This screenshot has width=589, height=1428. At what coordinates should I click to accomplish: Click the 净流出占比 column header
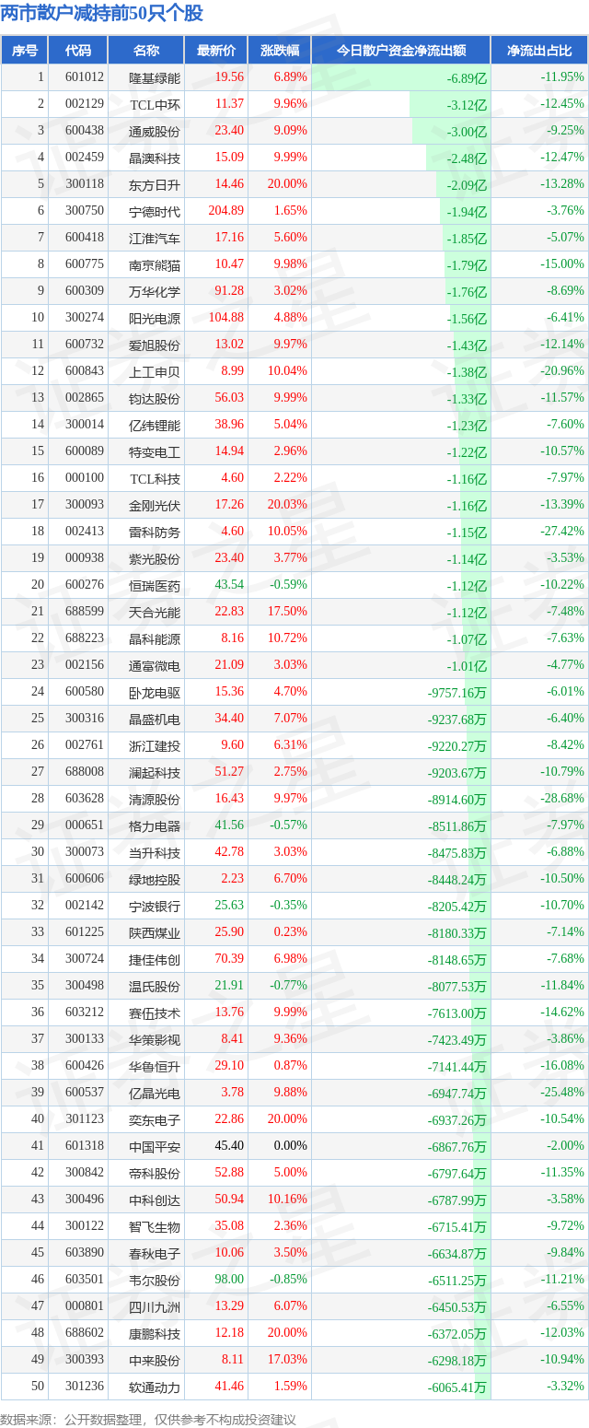(539, 51)
